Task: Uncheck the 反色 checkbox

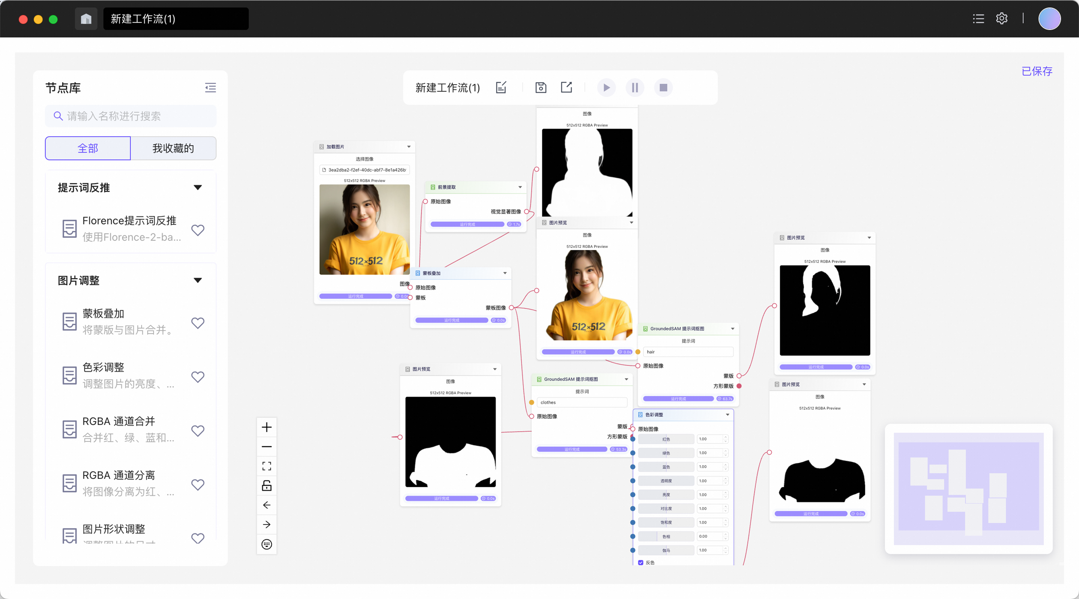Action: (x=640, y=563)
